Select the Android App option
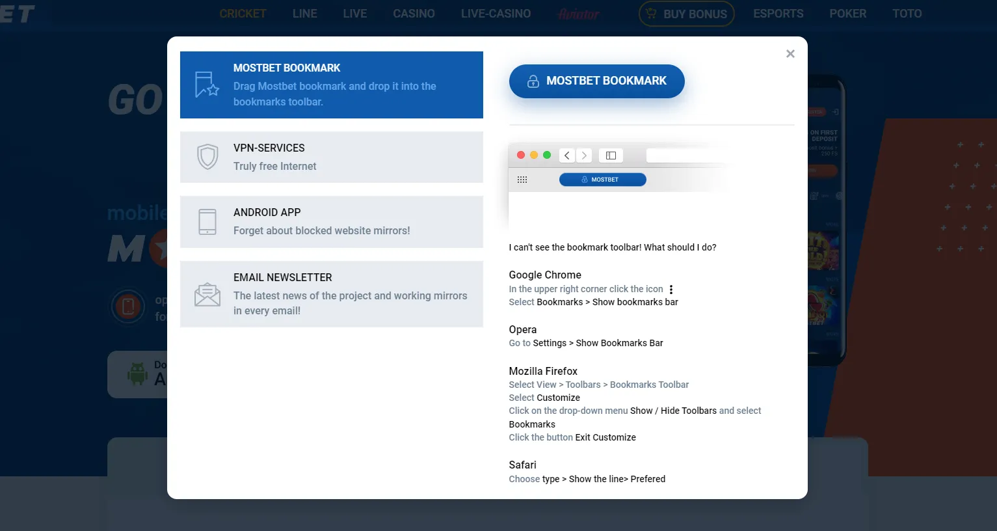The width and height of the screenshot is (997, 531). click(332, 222)
